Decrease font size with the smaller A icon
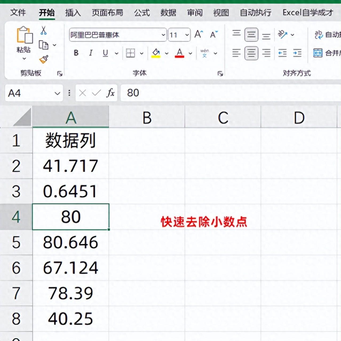Screen dimensions: 341x341 coord(214,34)
